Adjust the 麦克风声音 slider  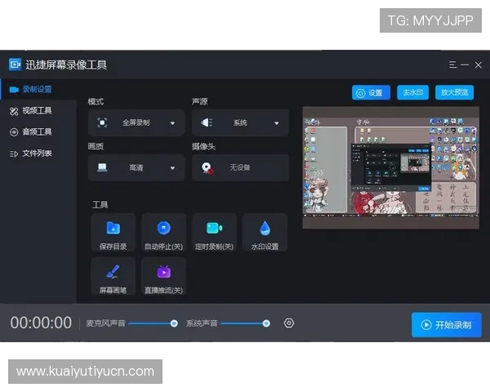[x=153, y=323]
